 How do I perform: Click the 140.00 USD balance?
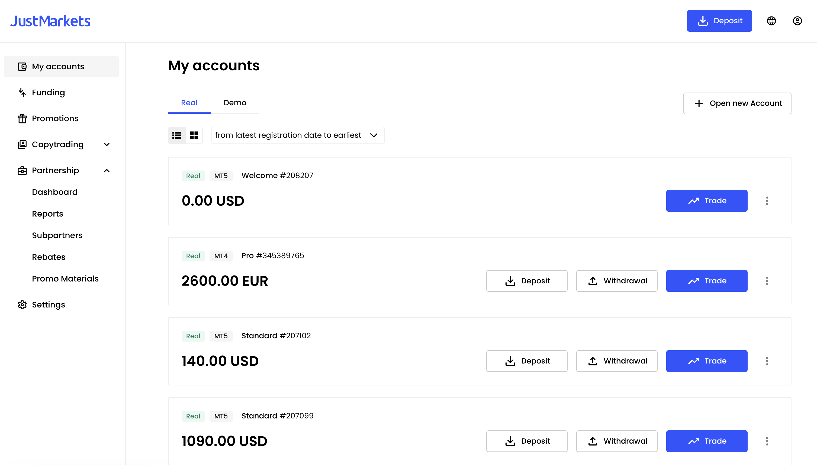[220, 361]
